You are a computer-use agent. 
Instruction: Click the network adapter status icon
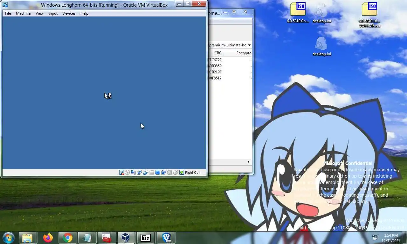point(139,173)
